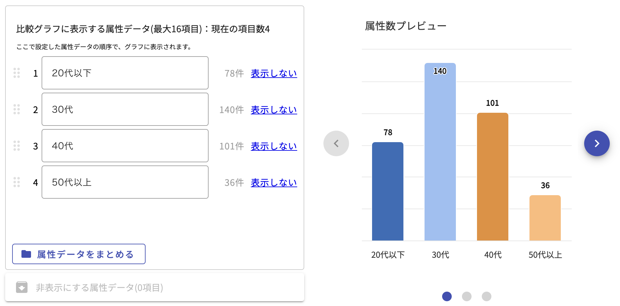The width and height of the screenshot is (620, 306).
Task: Select the first carousel page dot
Action: [x=447, y=296]
